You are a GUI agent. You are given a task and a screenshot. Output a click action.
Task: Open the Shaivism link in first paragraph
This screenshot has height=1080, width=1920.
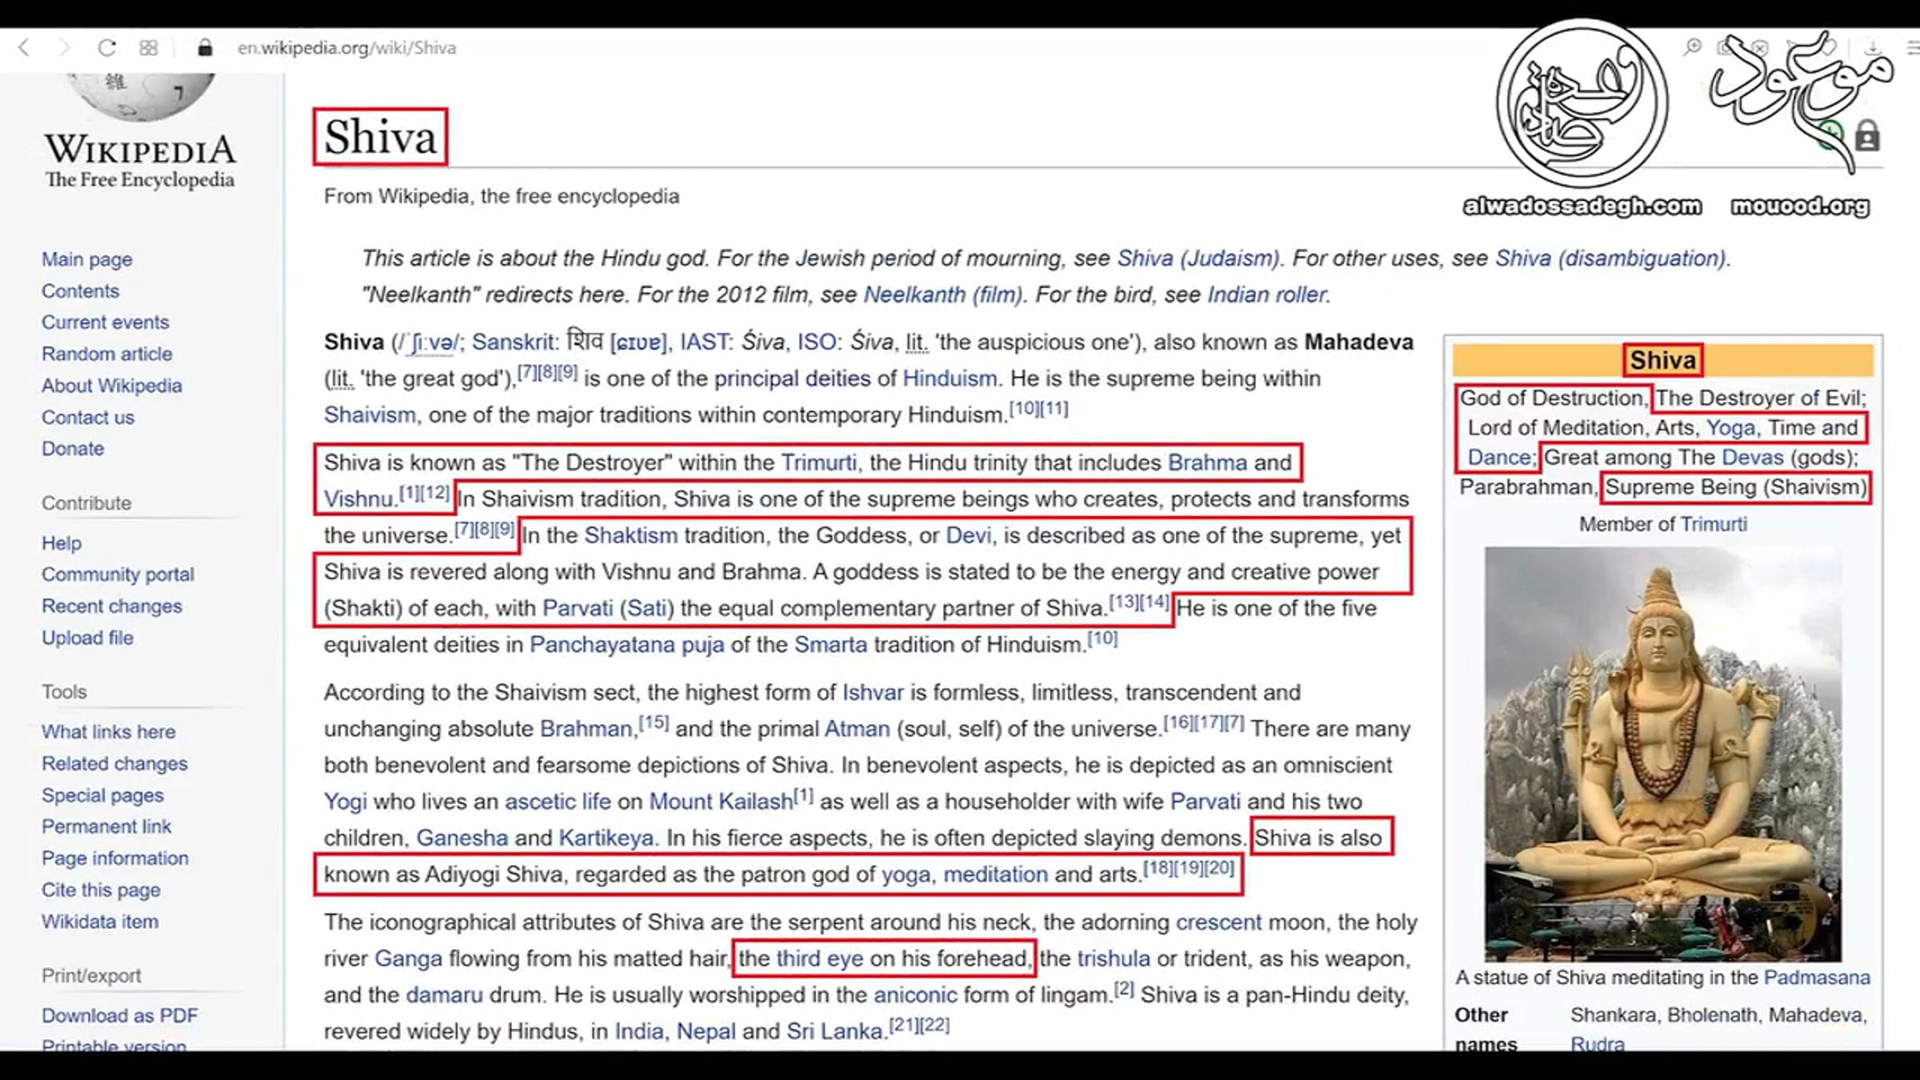(x=370, y=415)
